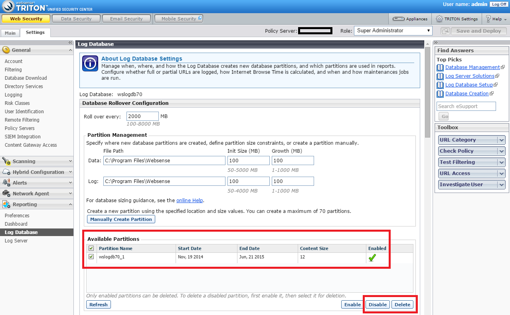Click the Go search button

pyautogui.click(x=444, y=116)
